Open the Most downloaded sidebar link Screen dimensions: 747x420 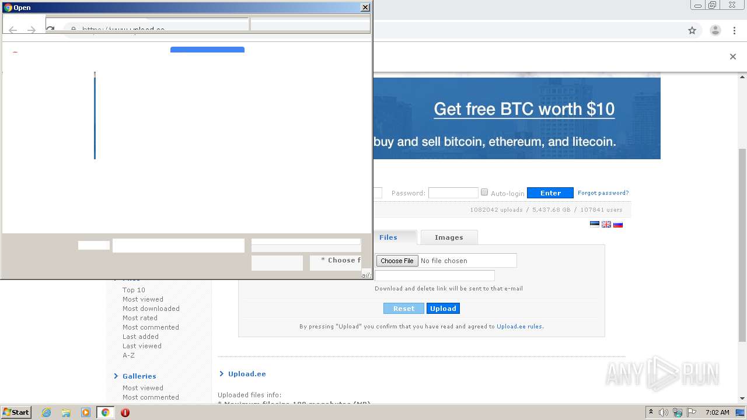tap(151, 309)
